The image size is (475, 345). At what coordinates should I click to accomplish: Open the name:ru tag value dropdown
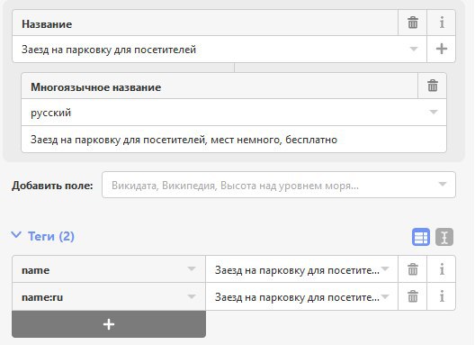pyautogui.click(x=385, y=296)
